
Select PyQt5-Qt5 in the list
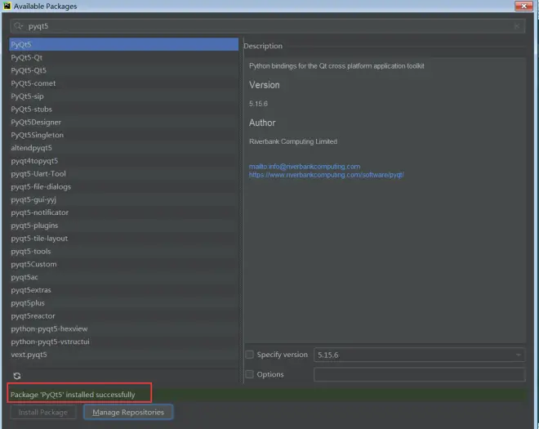coord(124,70)
